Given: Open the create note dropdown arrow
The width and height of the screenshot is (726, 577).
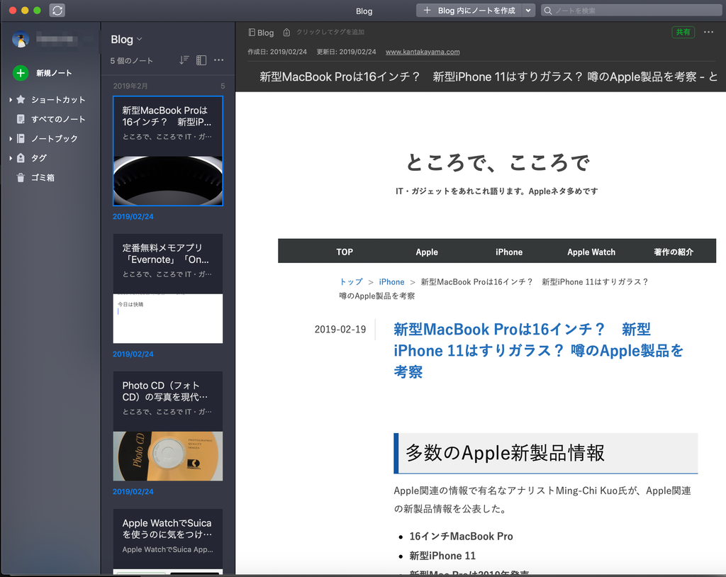Looking at the screenshot, I should click(x=528, y=10).
